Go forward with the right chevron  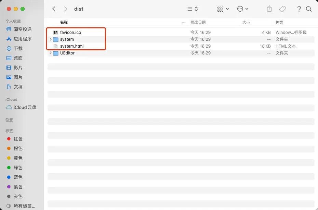(65, 9)
